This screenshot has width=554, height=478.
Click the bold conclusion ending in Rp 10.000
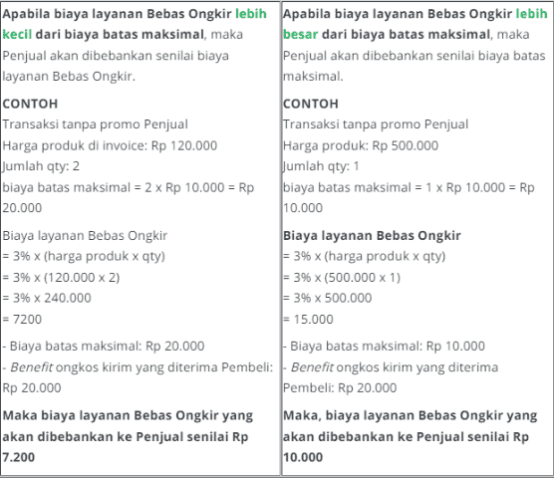point(410,436)
